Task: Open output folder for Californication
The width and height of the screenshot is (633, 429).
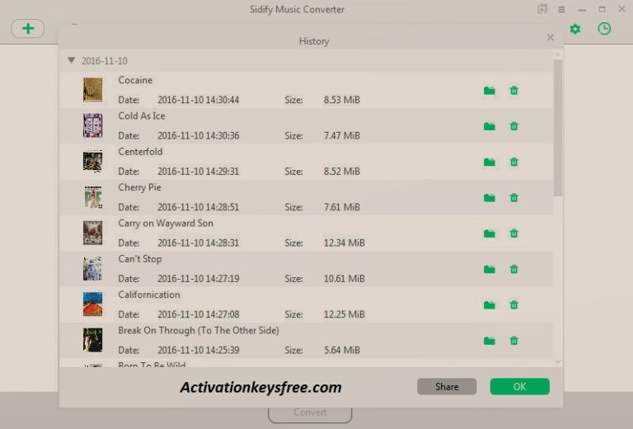Action: [490, 305]
